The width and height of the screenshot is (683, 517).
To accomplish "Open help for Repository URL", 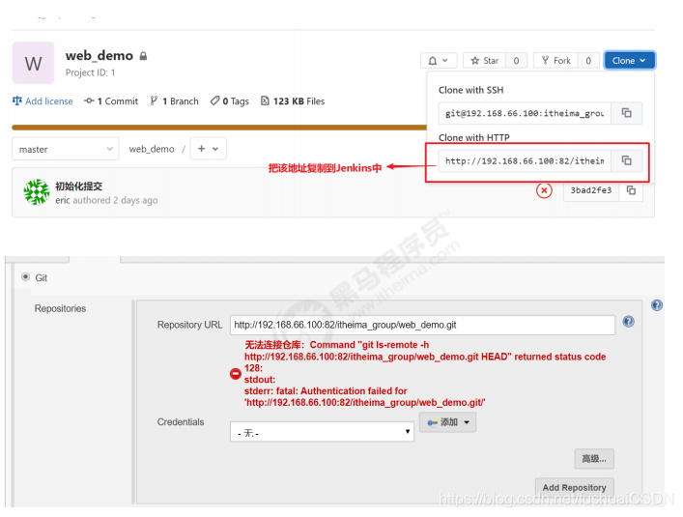I will click(x=628, y=322).
